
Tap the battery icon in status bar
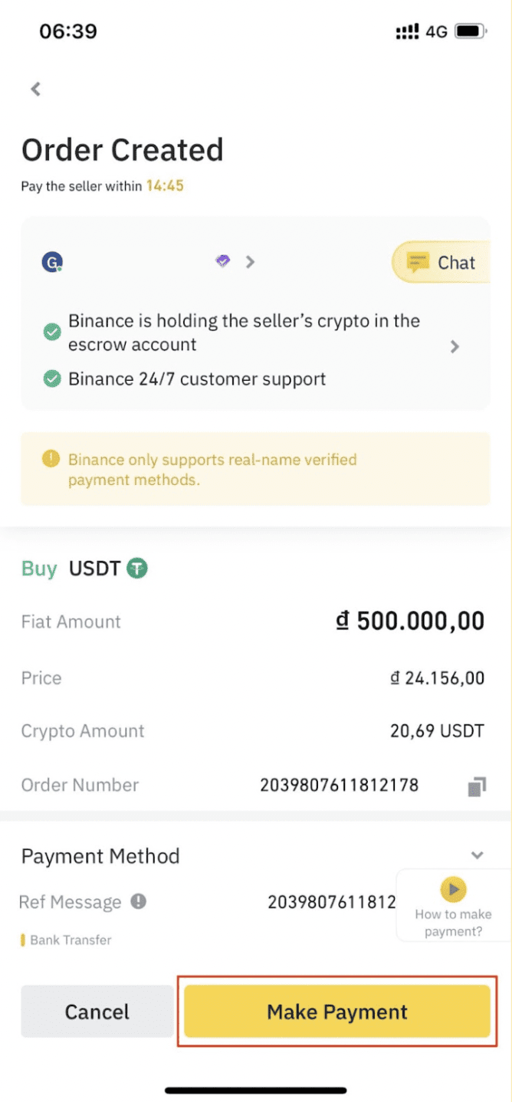(469, 31)
